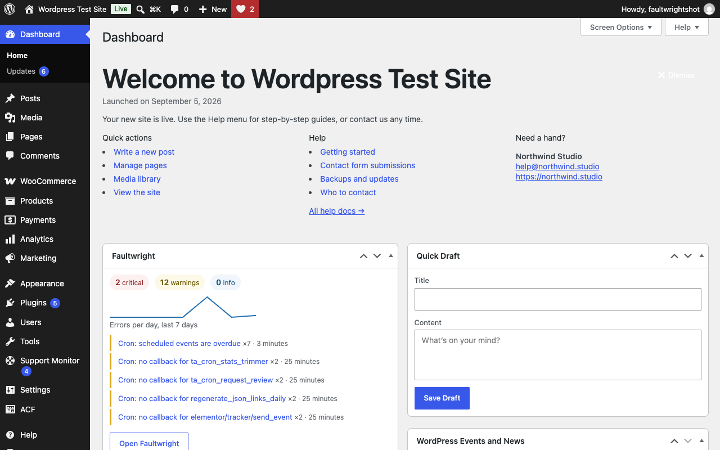Click the Payments dollar icon
720x450 pixels.
(10, 220)
